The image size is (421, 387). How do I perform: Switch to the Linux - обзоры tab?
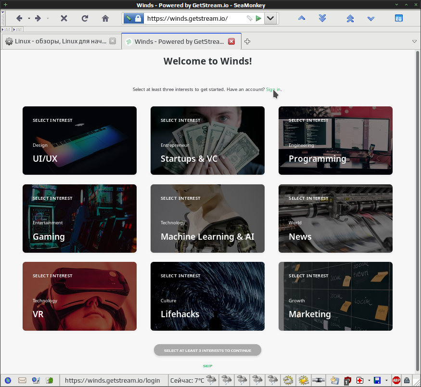pyautogui.click(x=61, y=41)
